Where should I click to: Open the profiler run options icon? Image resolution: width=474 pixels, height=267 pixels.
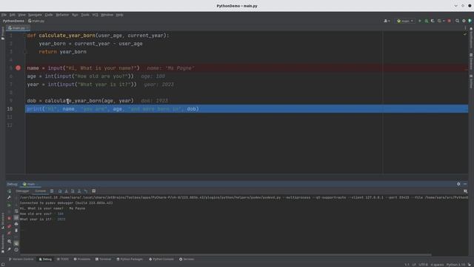439,21
